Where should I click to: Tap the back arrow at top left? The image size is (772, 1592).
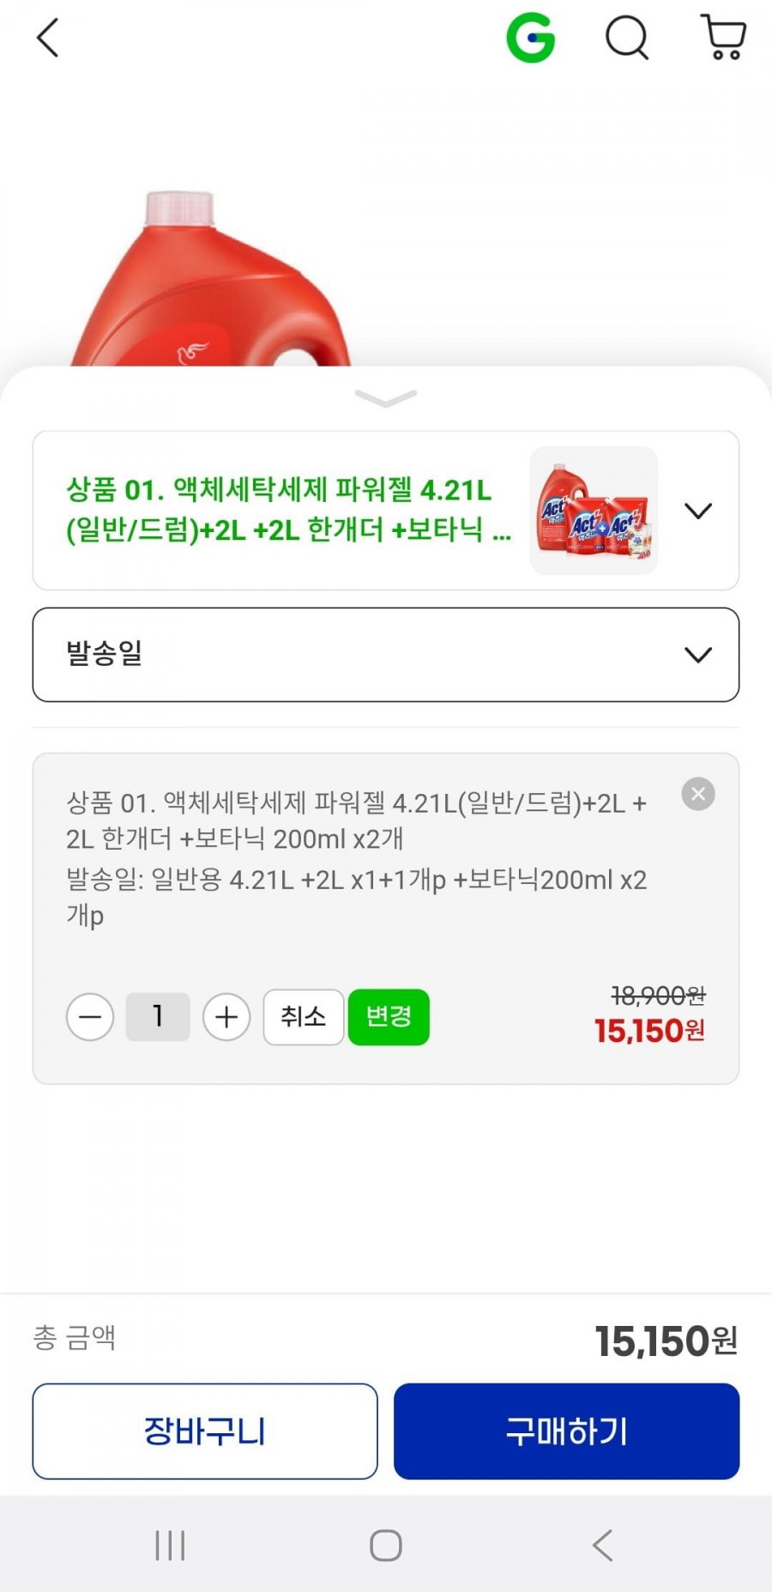coord(48,39)
